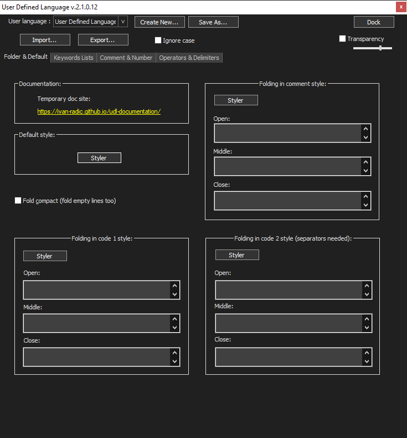This screenshot has width=407, height=438.
Task: Click up arrow in code 2 Close field
Action: tap(367, 353)
